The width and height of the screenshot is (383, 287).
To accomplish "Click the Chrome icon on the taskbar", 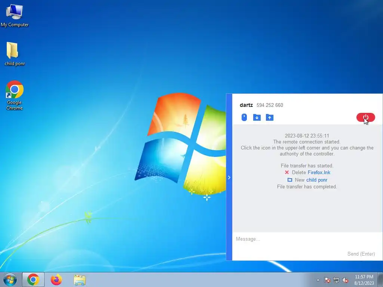I will tap(33, 280).
